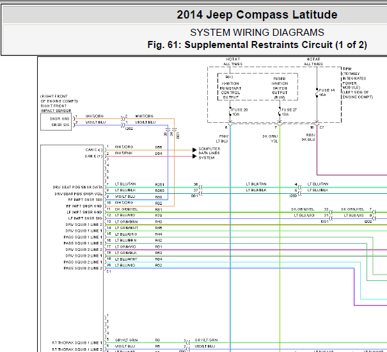The width and height of the screenshot is (387, 352).
Task: Click the TIPM module description text
Action: [358, 83]
